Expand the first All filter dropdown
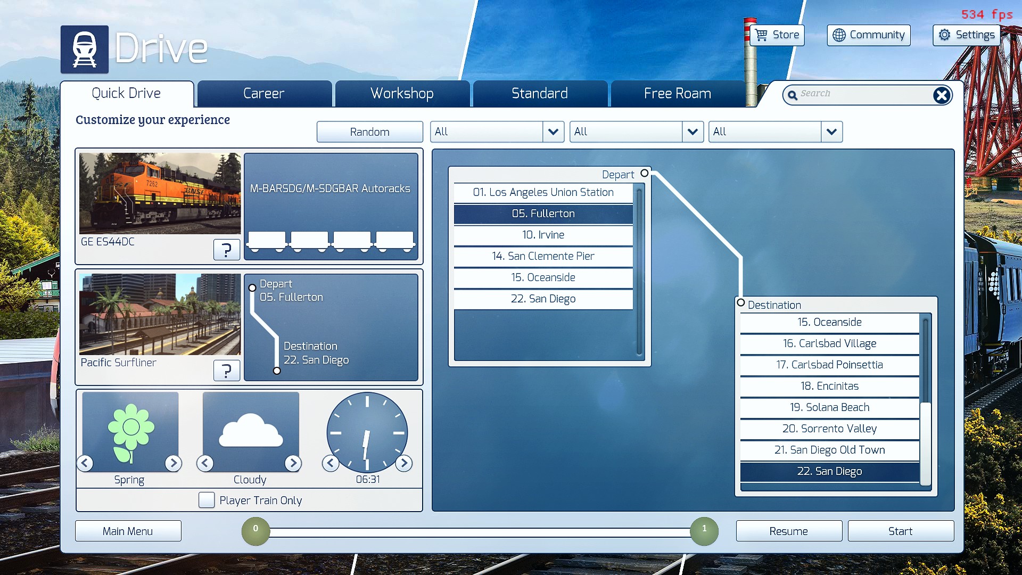The image size is (1022, 575). [x=553, y=132]
